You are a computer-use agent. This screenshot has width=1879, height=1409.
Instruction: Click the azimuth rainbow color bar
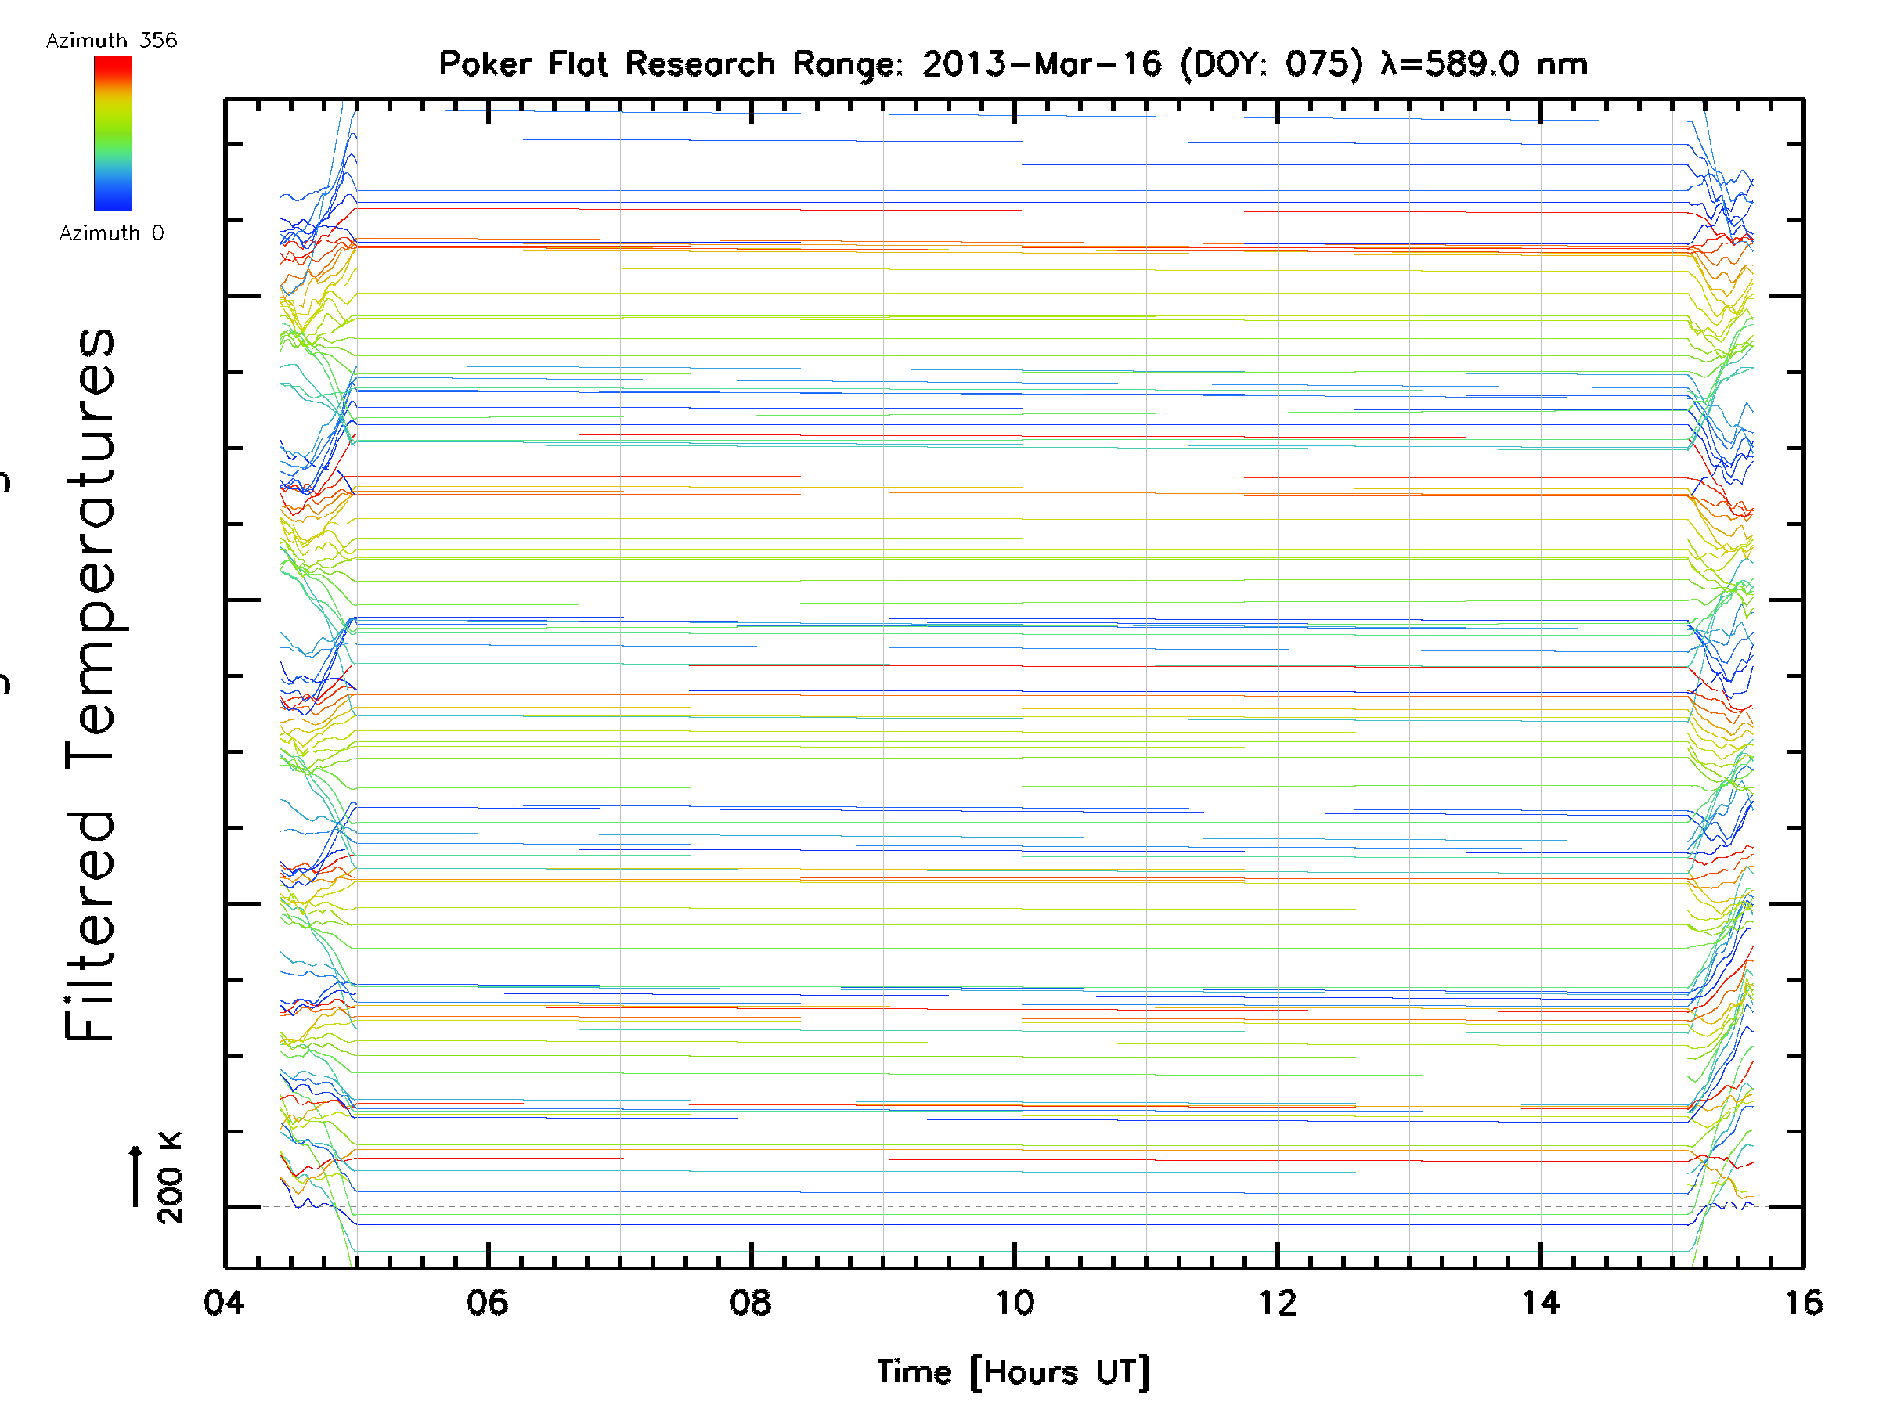point(113,133)
